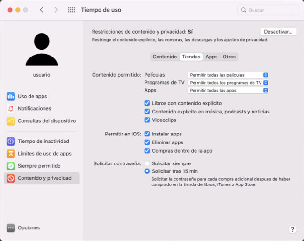Select the Siempre permitido checkmark icon
The image size is (304, 241).
click(11, 166)
